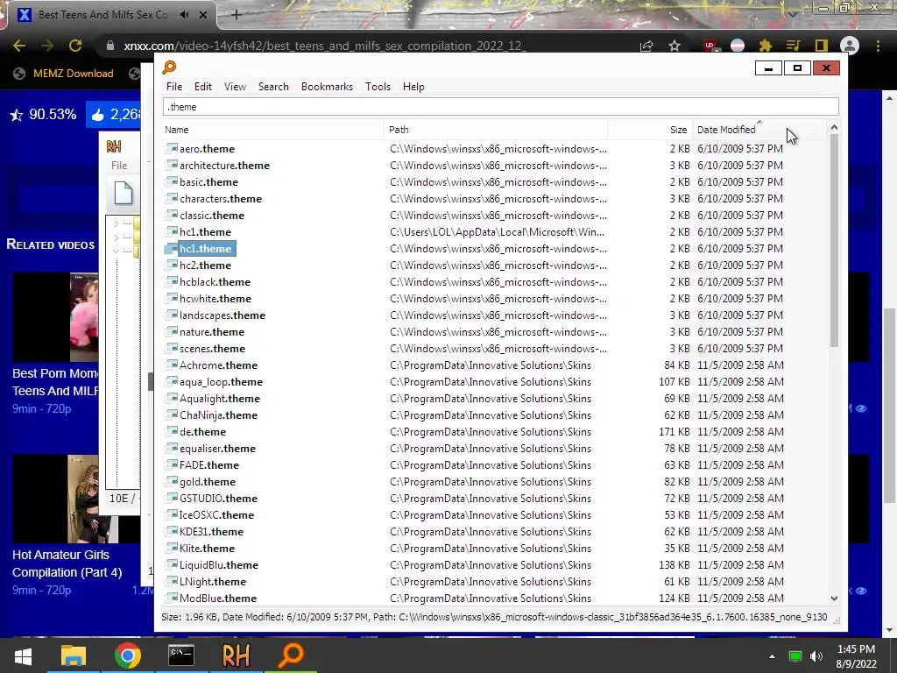Select LiquidBlu.theme in results
Image resolution: width=897 pixels, height=673 pixels.
218,565
